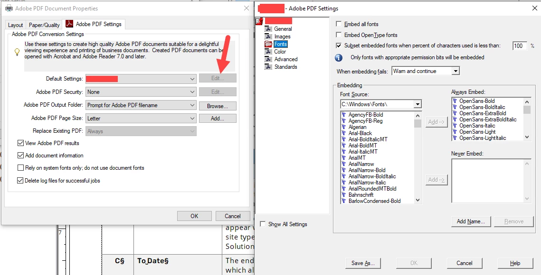Enable Rely on system fonts only
Viewport: 541px width, 275px height.
20,168
